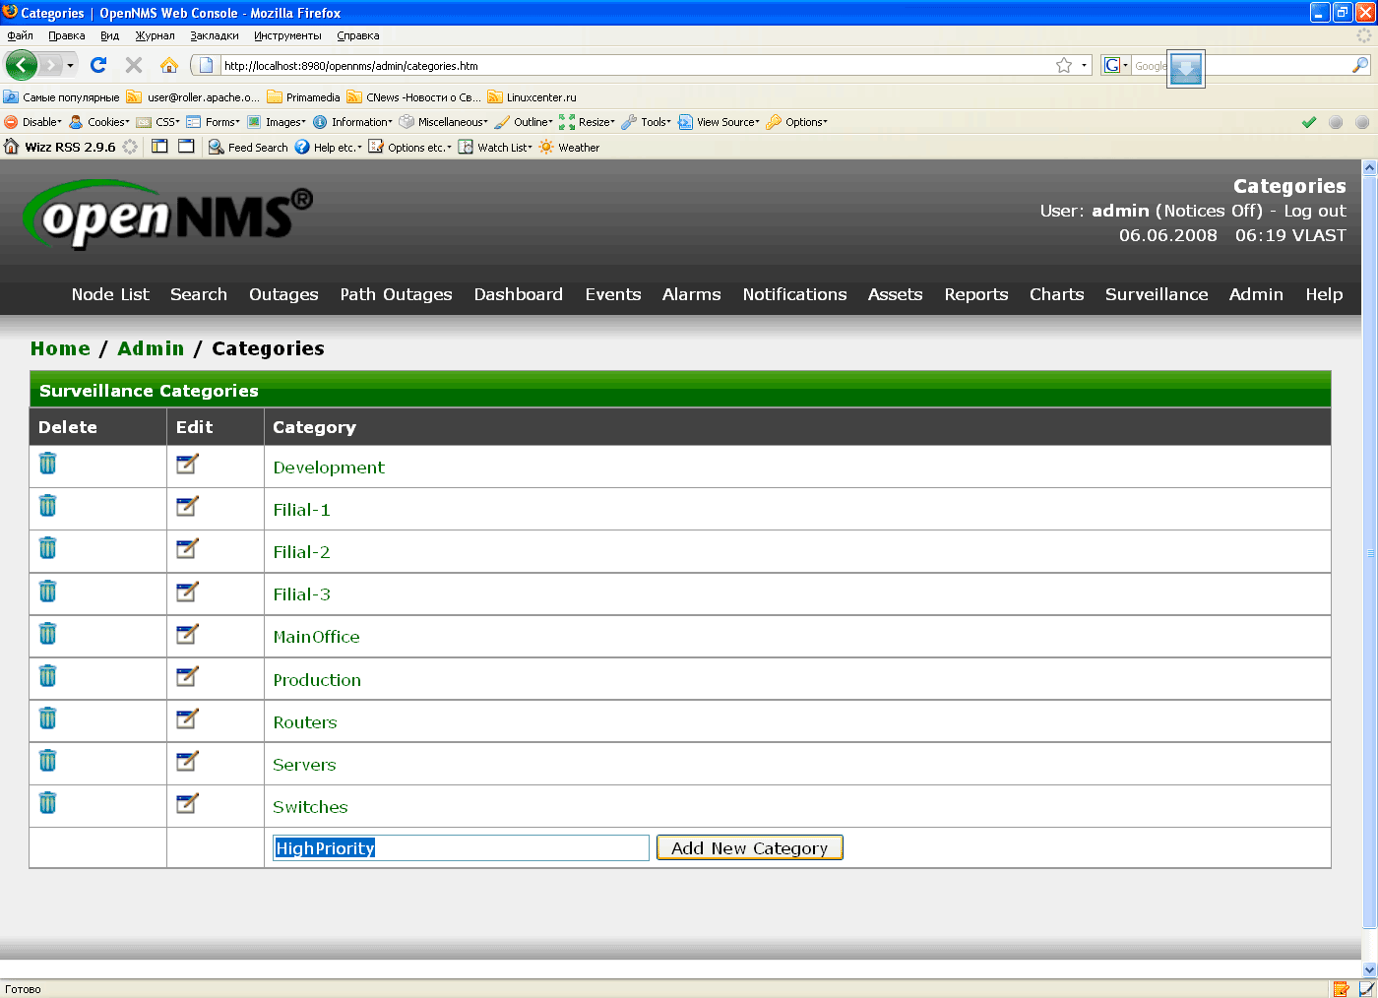Go to the Firefox home page icon
The width and height of the screenshot is (1378, 998).
[169, 65]
